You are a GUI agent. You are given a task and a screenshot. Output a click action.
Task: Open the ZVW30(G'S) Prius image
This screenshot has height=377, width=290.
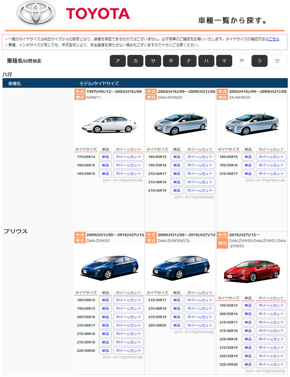coord(180,267)
